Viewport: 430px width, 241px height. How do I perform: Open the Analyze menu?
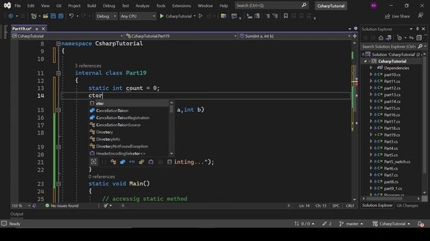pyautogui.click(x=142, y=5)
